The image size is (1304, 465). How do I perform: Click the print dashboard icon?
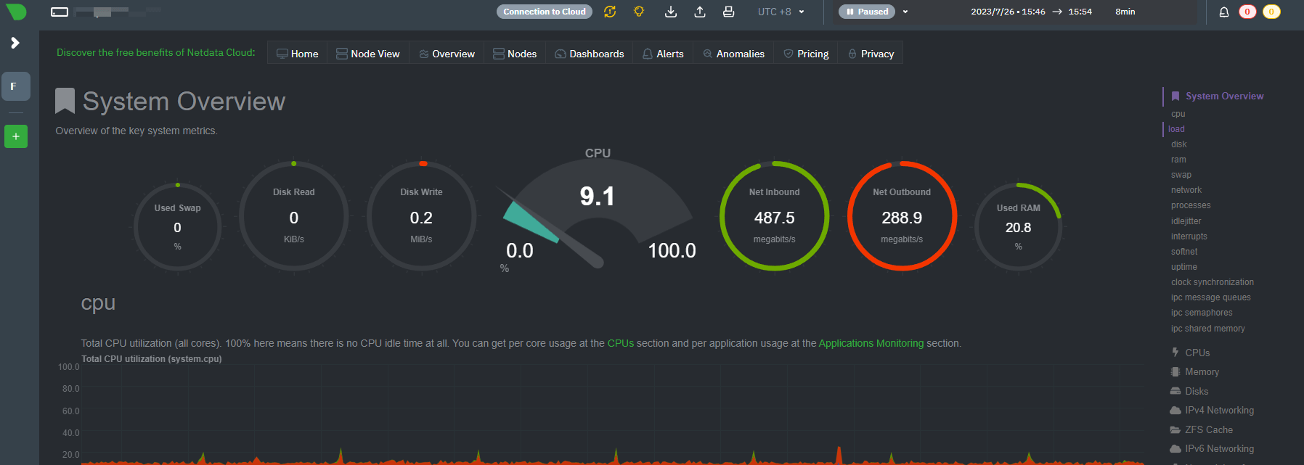pos(728,12)
